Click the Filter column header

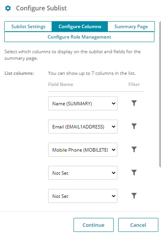coord(134,84)
